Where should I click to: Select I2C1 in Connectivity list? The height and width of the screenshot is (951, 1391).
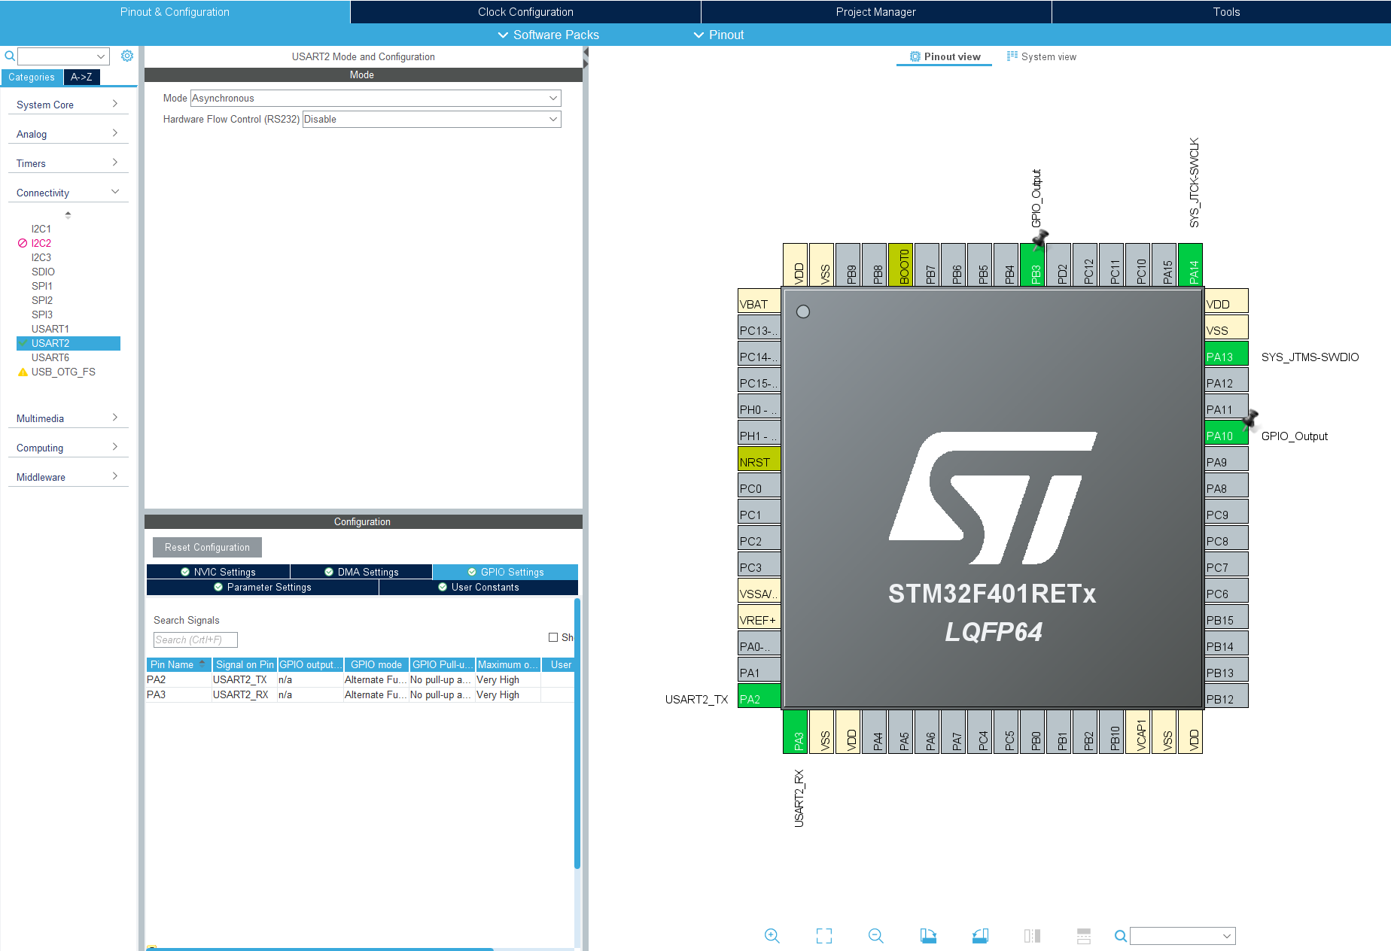[41, 229]
